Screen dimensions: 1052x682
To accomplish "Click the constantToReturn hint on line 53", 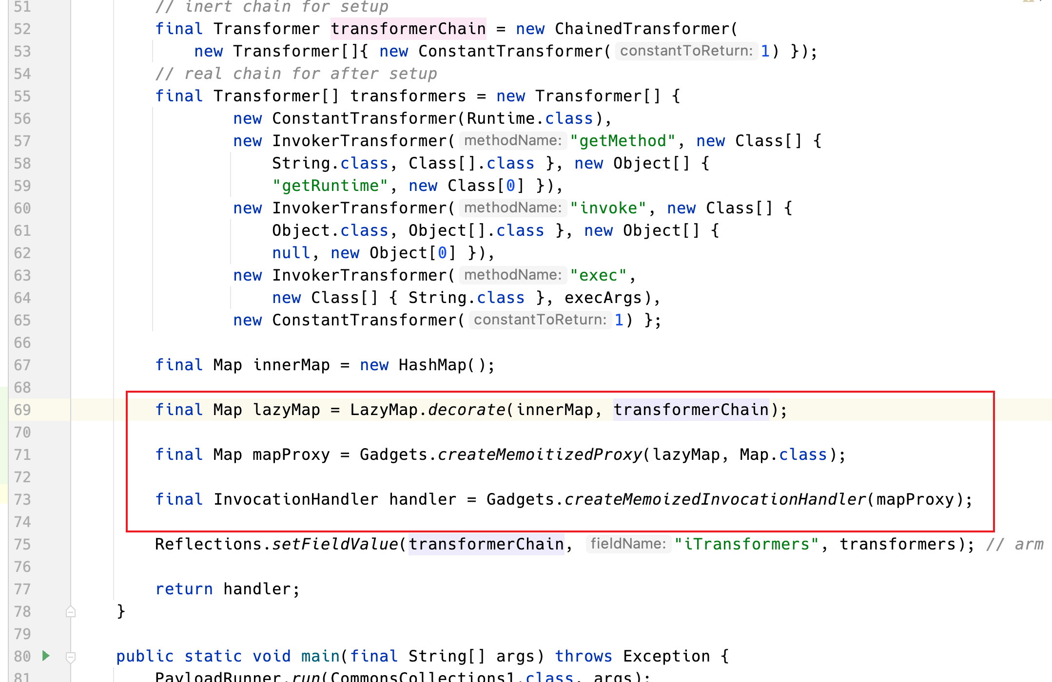I will point(686,51).
